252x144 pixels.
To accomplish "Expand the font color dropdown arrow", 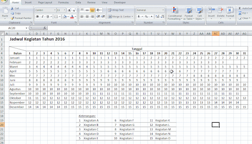I will (75, 17).
